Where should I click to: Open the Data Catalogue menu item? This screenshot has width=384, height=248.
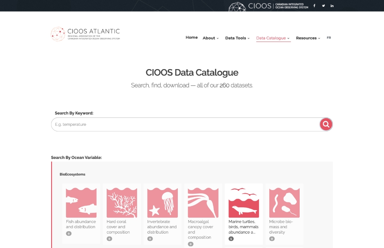(273, 38)
